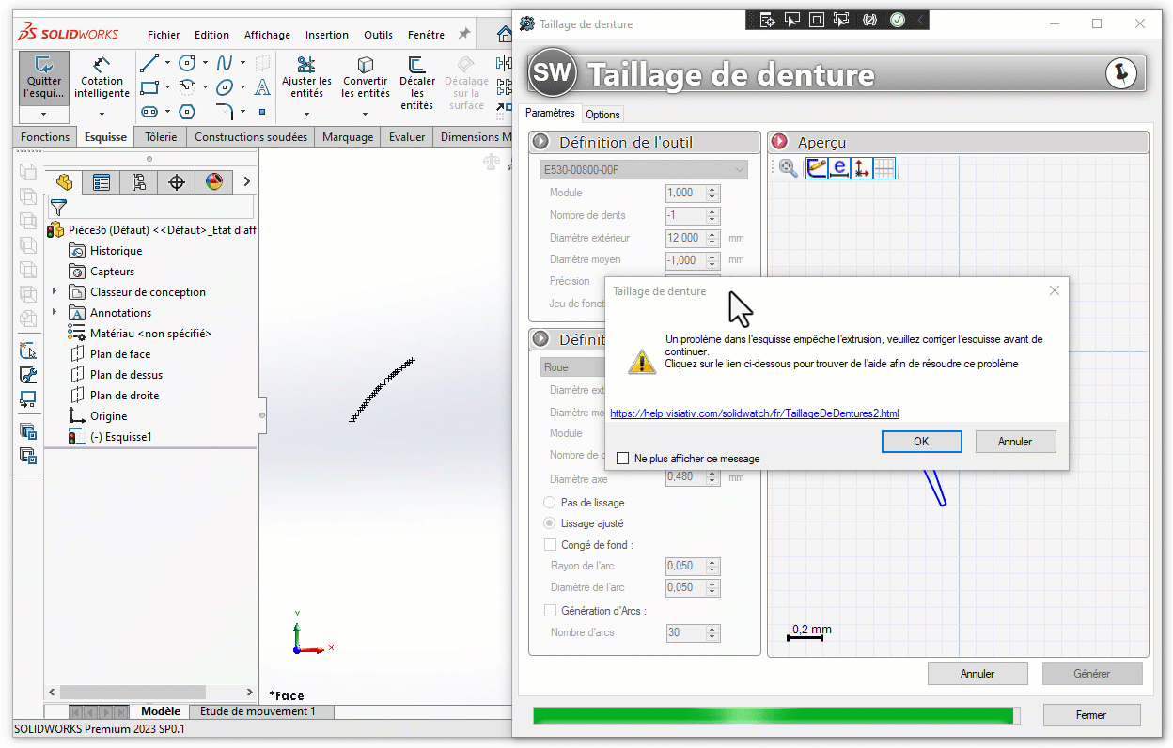Click the green progress bar

click(774, 715)
